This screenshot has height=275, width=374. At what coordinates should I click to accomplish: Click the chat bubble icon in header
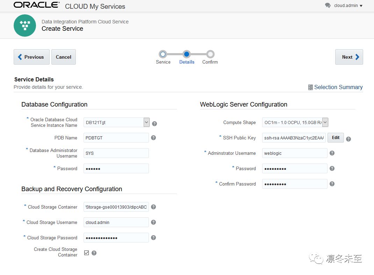[328, 6]
